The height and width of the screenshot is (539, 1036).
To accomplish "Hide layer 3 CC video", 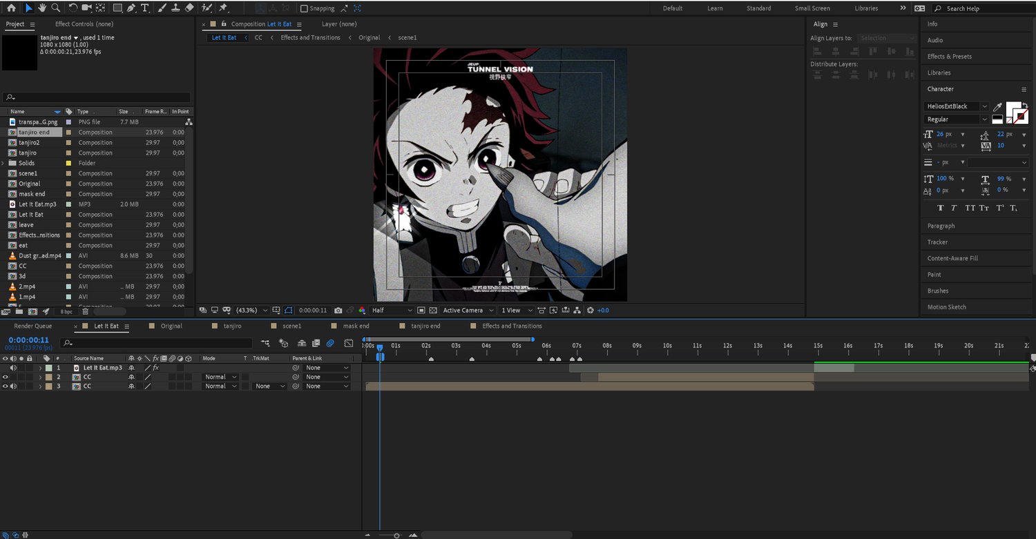I will pos(5,386).
